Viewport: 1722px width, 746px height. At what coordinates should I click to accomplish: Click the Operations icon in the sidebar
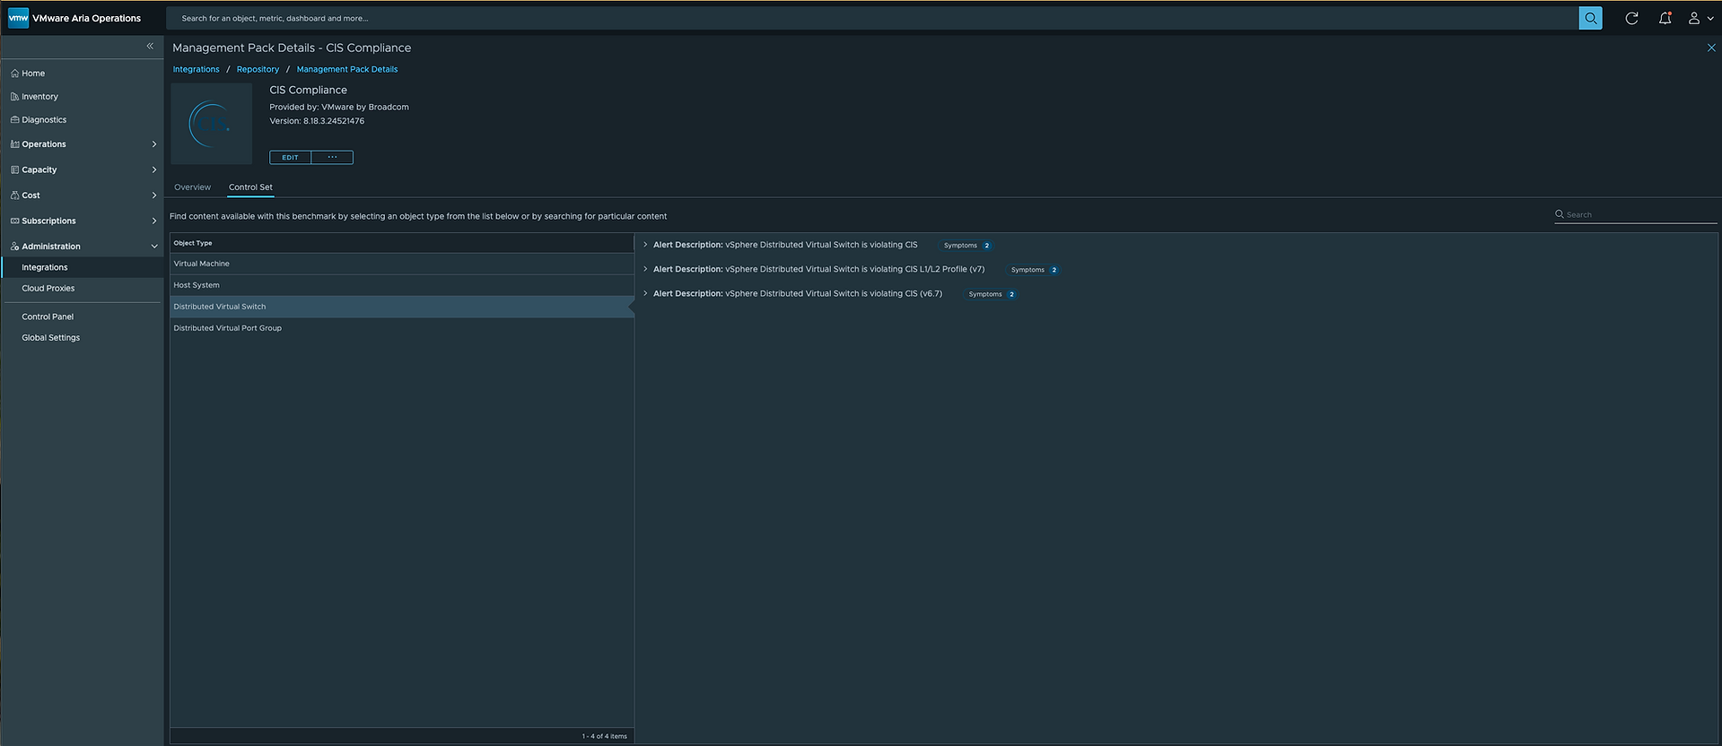(14, 144)
